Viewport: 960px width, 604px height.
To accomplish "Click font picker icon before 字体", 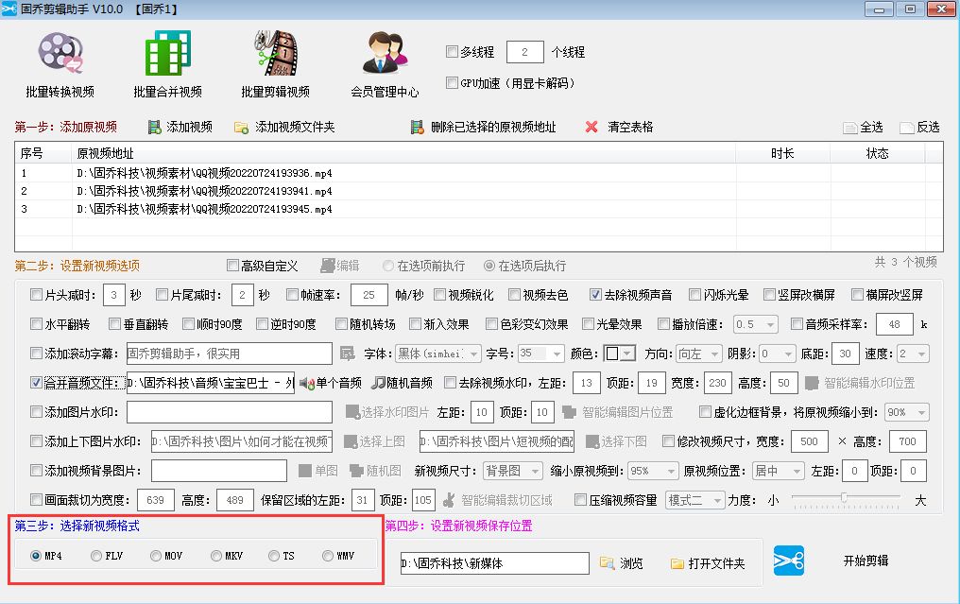I will click(x=348, y=354).
